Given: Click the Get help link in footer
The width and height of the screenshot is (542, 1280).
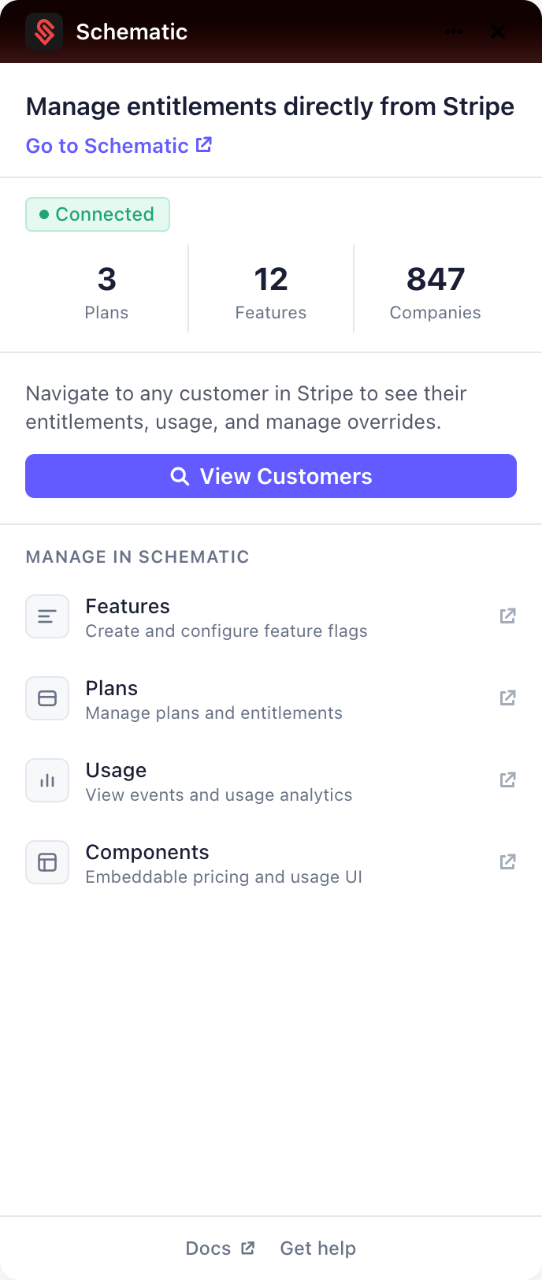Looking at the screenshot, I should click(317, 1248).
